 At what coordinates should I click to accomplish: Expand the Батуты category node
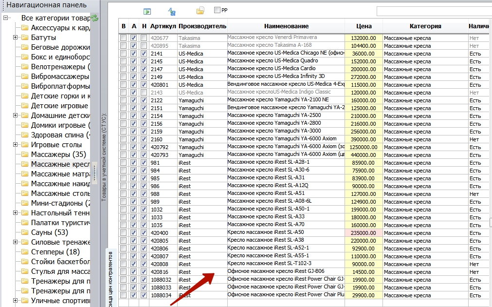pos(15,38)
